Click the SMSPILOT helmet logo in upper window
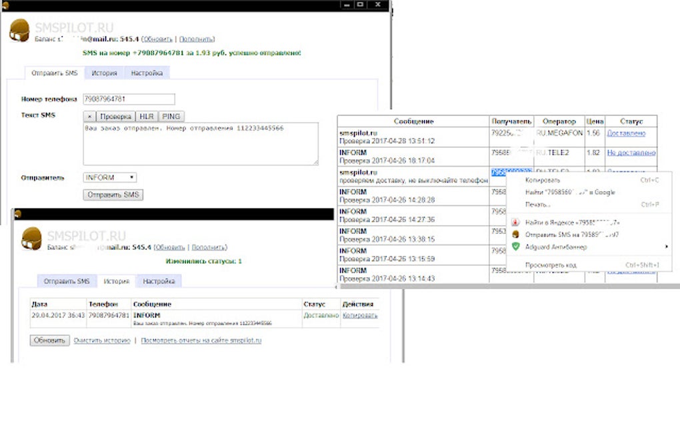 click(x=19, y=30)
